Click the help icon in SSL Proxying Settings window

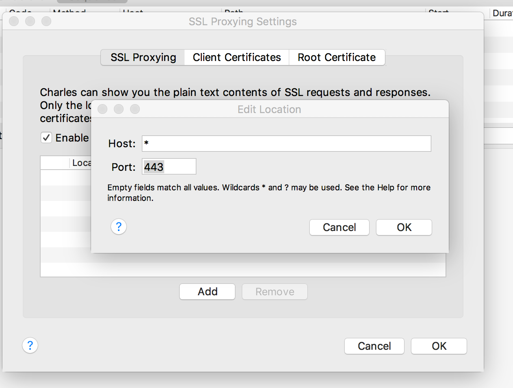click(x=30, y=345)
